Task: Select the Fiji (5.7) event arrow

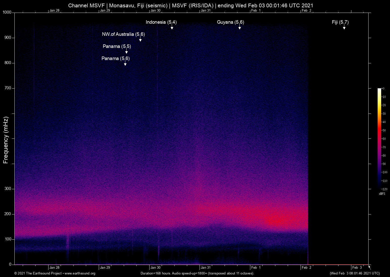Action: coord(344,27)
